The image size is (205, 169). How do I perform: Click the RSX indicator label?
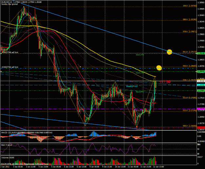pos(7,145)
